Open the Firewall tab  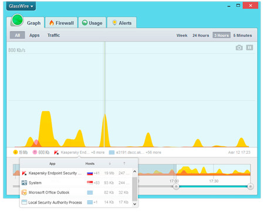[62, 23]
